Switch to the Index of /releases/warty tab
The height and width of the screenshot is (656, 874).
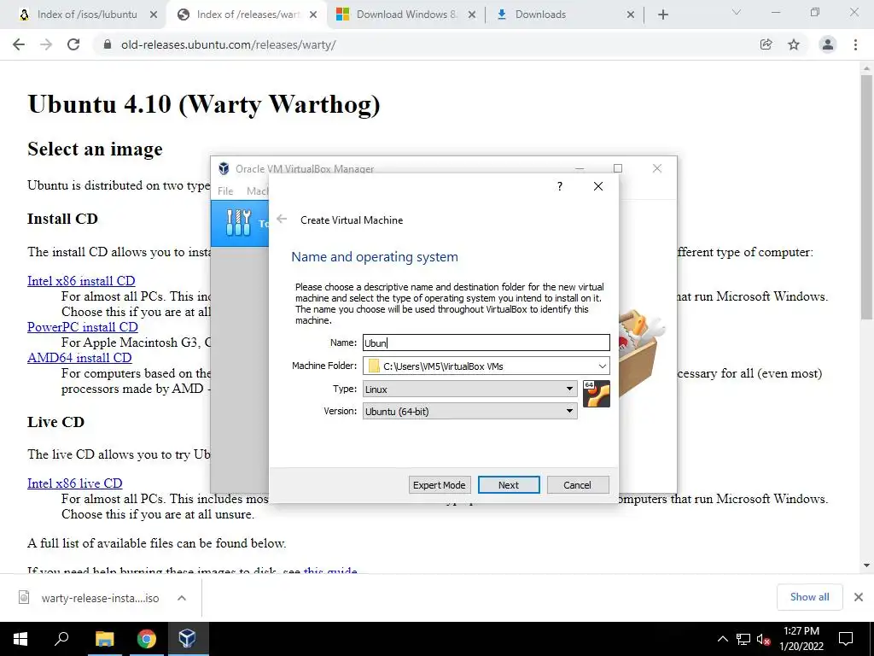[248, 15]
